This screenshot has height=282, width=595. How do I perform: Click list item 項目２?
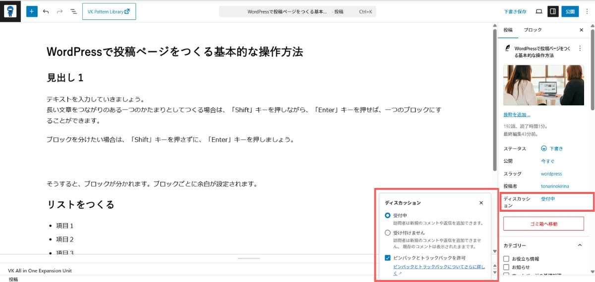64,239
